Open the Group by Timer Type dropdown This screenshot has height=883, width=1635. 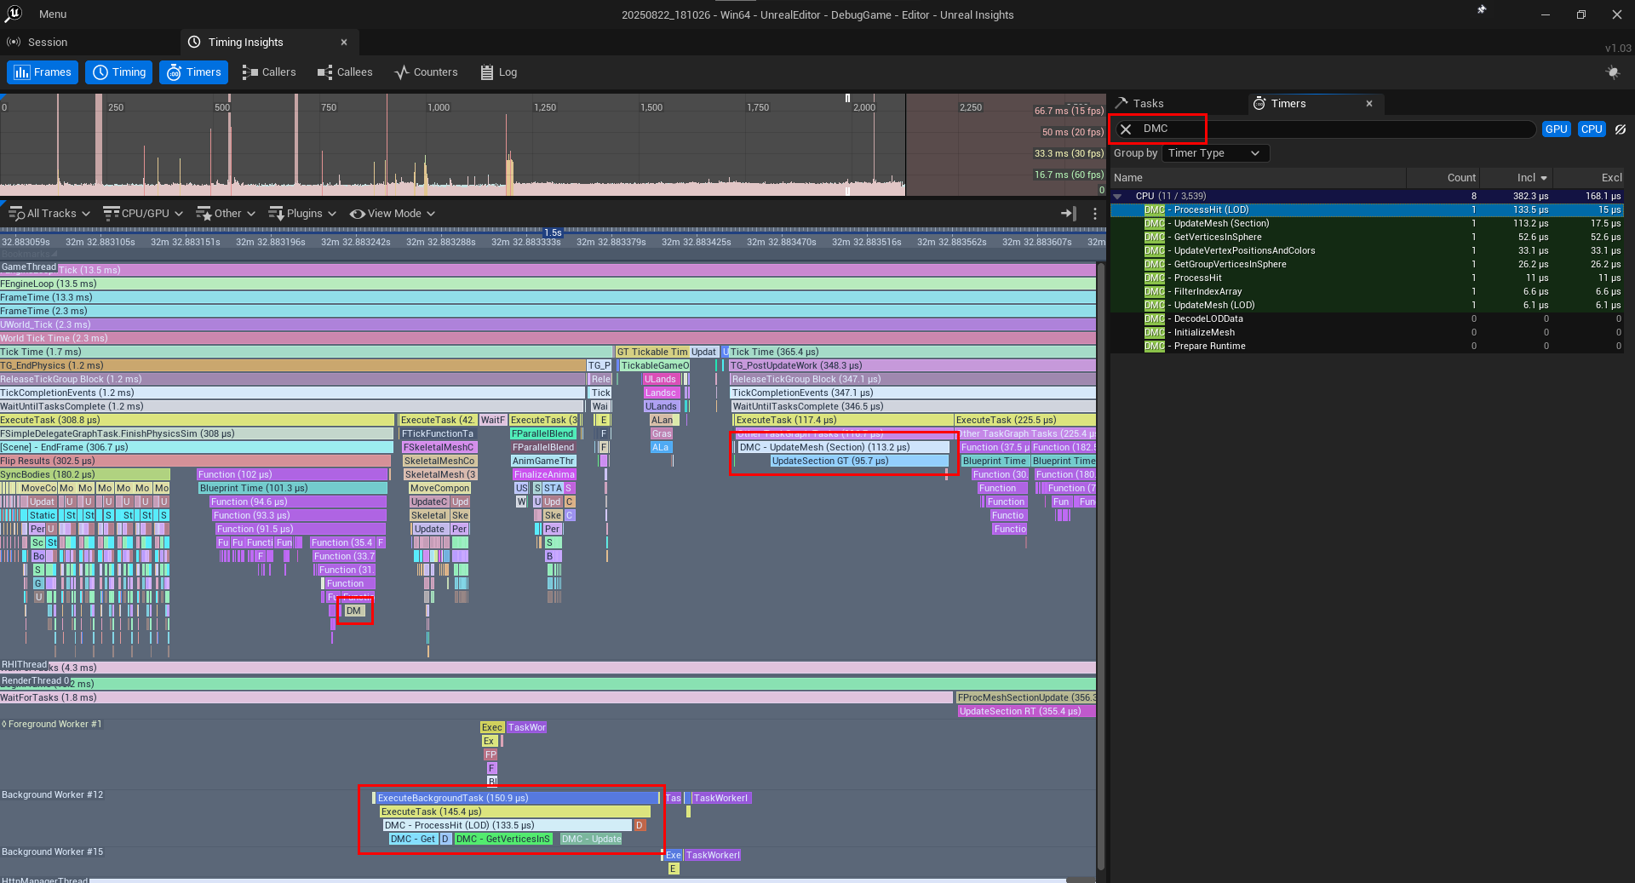pyautogui.click(x=1215, y=153)
